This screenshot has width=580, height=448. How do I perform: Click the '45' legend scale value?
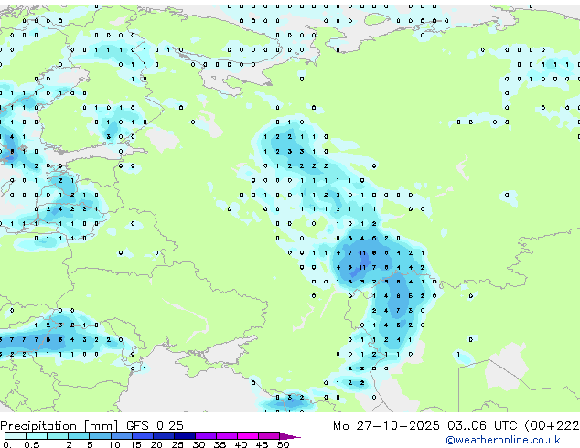[x=263, y=444]
